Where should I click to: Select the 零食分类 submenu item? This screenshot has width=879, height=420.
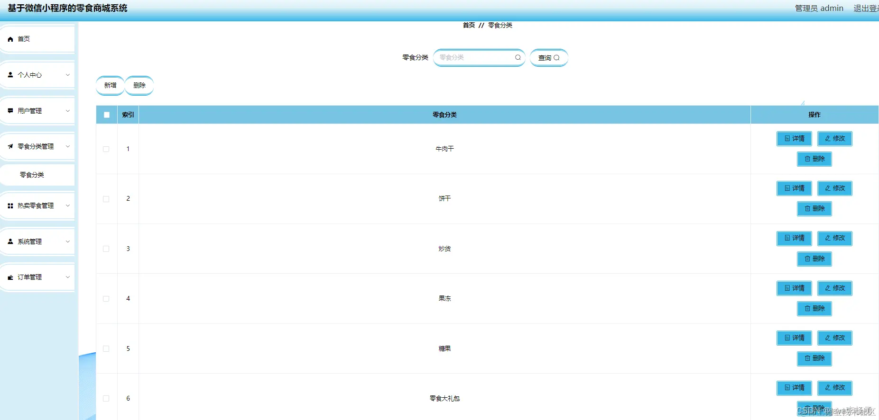point(37,175)
